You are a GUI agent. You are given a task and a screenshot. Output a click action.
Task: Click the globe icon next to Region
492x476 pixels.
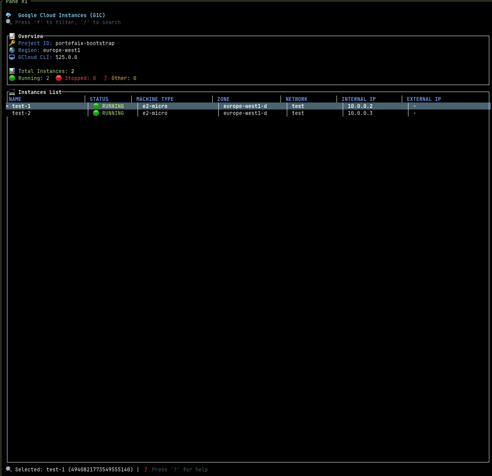tap(12, 50)
